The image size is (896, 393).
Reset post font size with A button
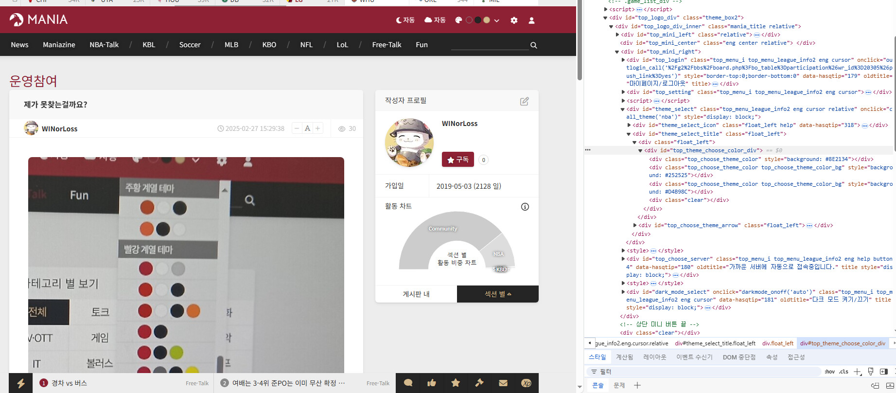pos(307,128)
